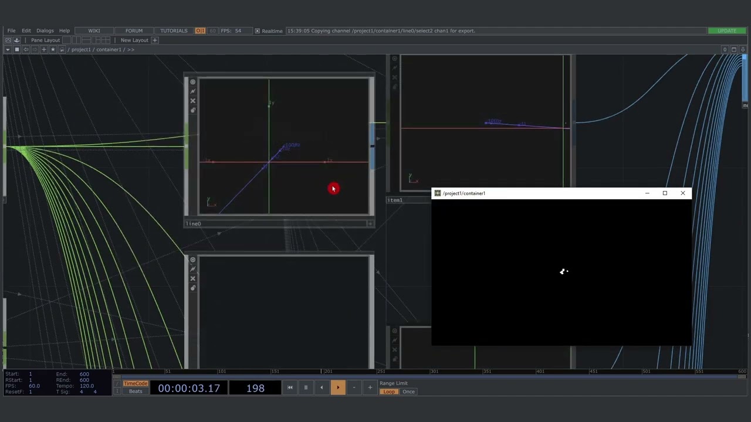The image size is (751, 422).
Task: Click the End value 600
Action: [x=84, y=374]
